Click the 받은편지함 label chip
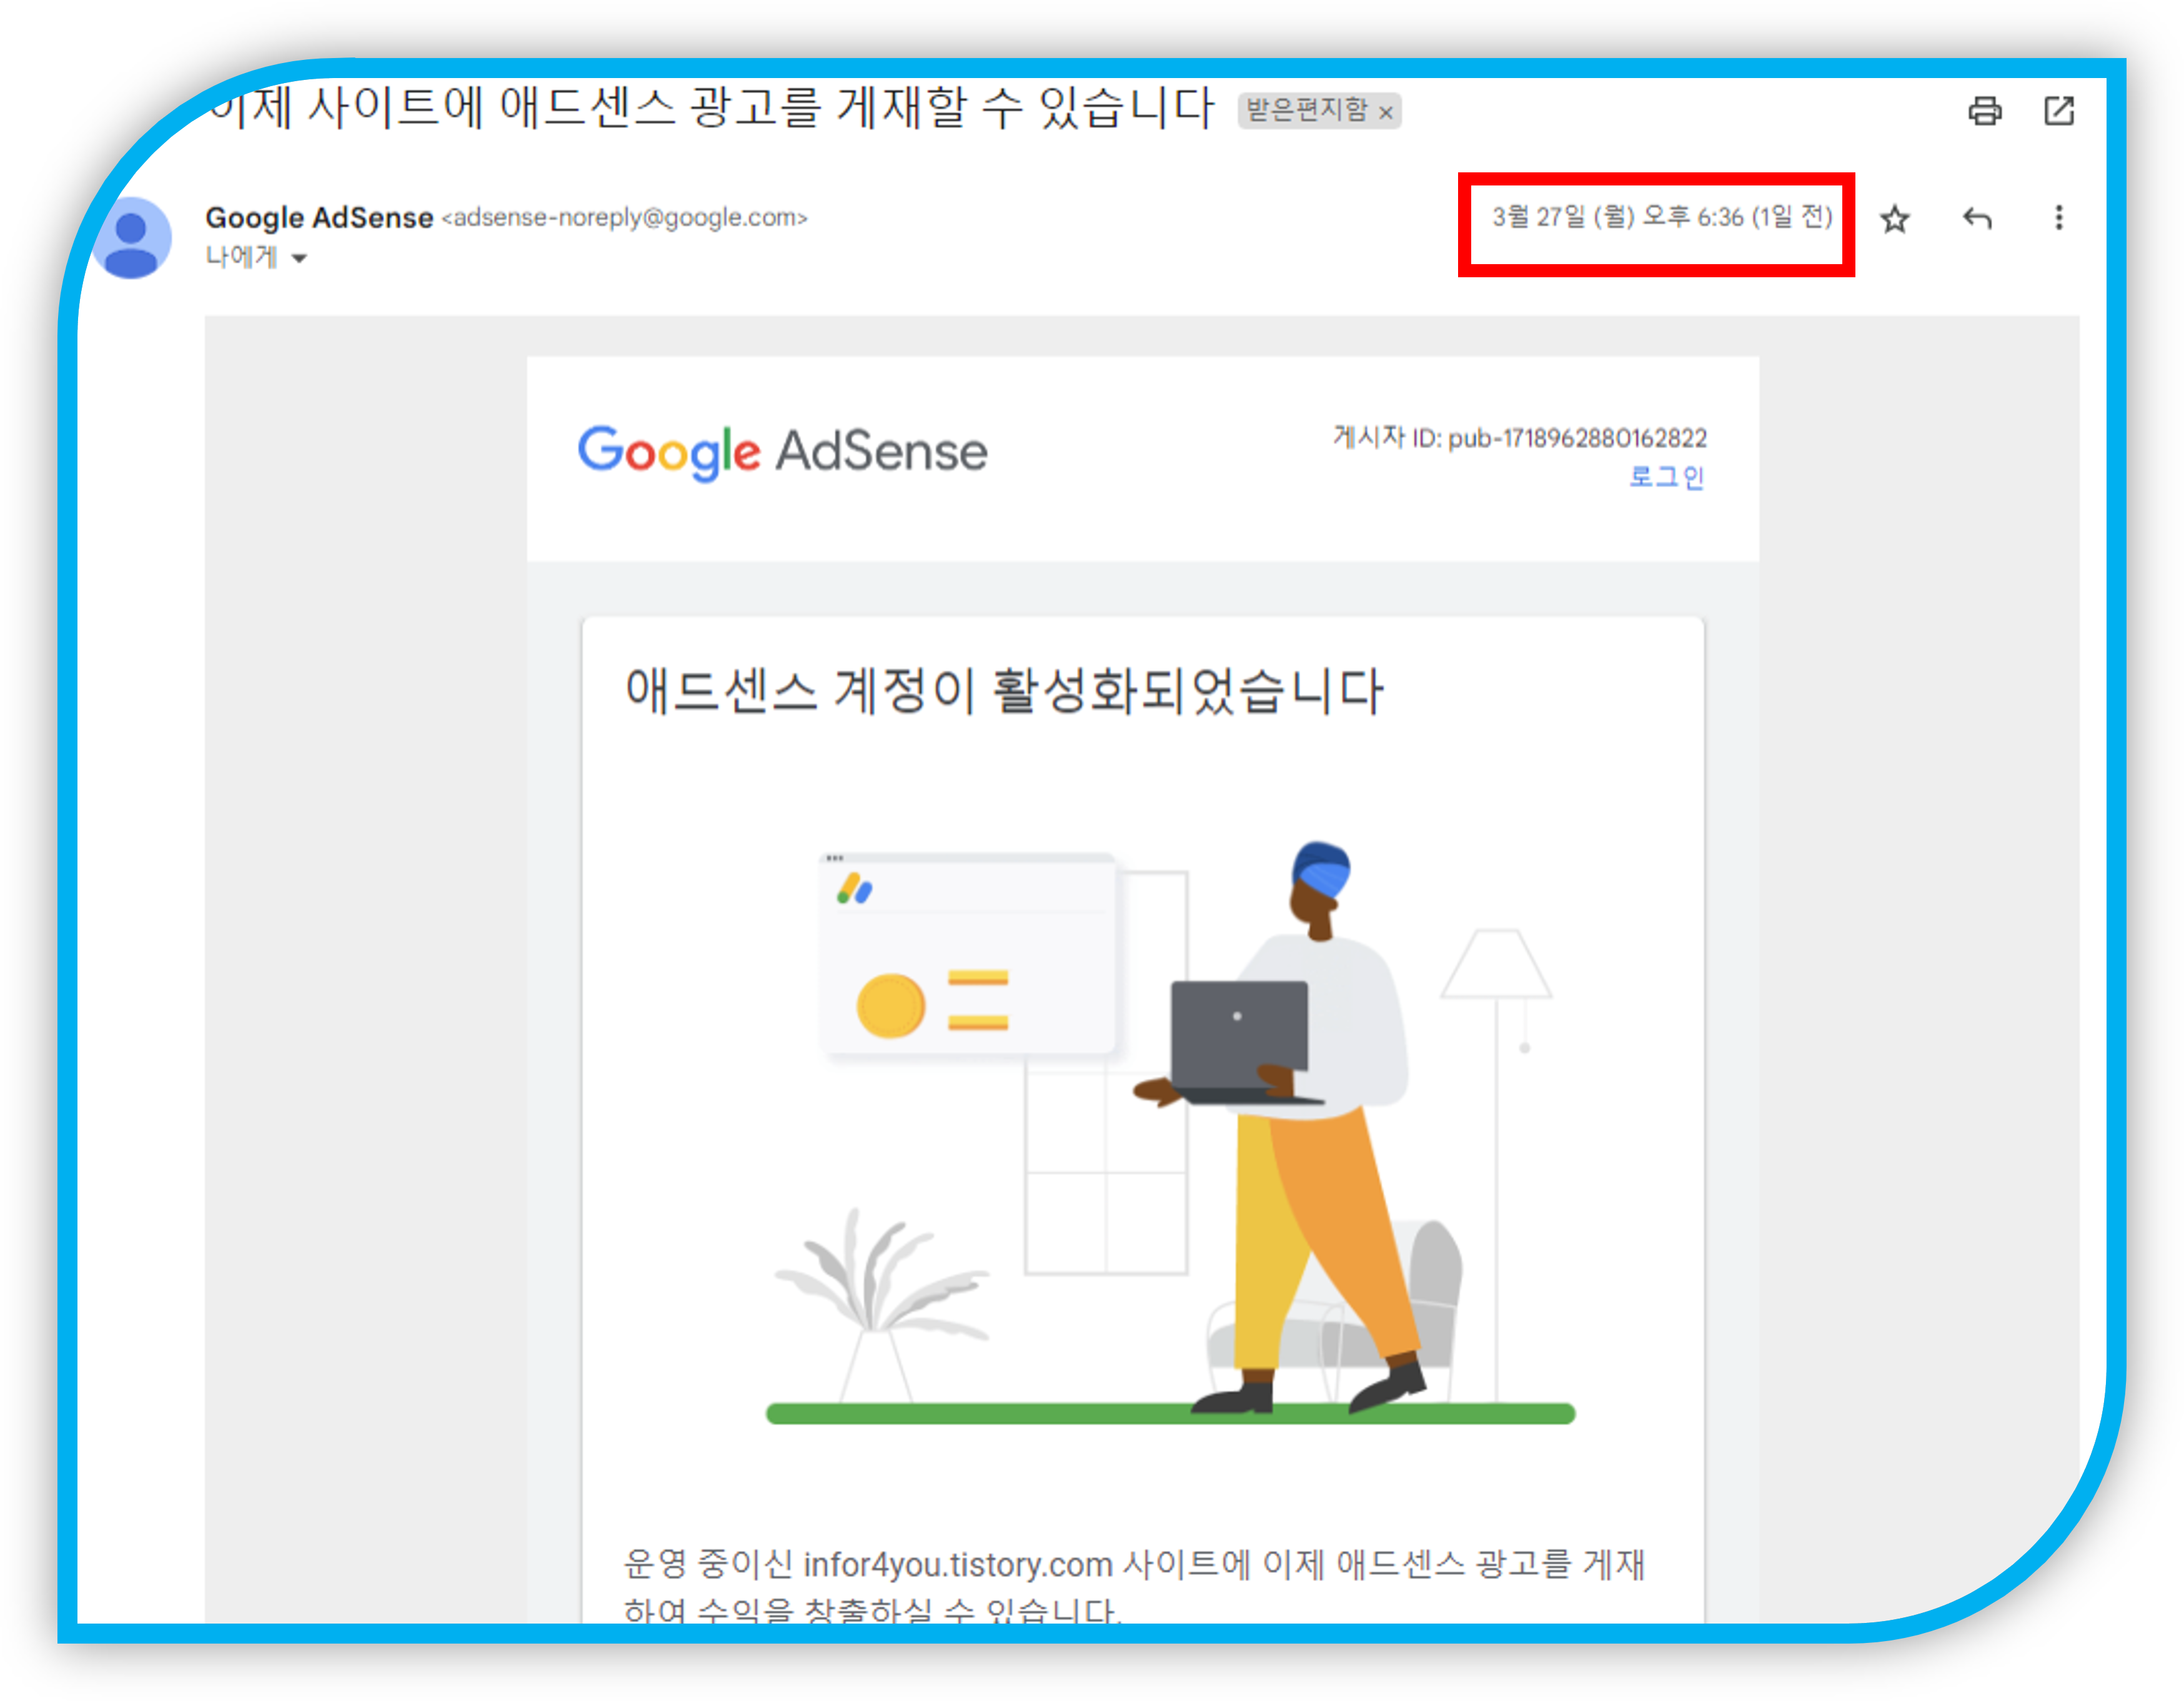The width and height of the screenshot is (2184, 1701). (x=1319, y=110)
